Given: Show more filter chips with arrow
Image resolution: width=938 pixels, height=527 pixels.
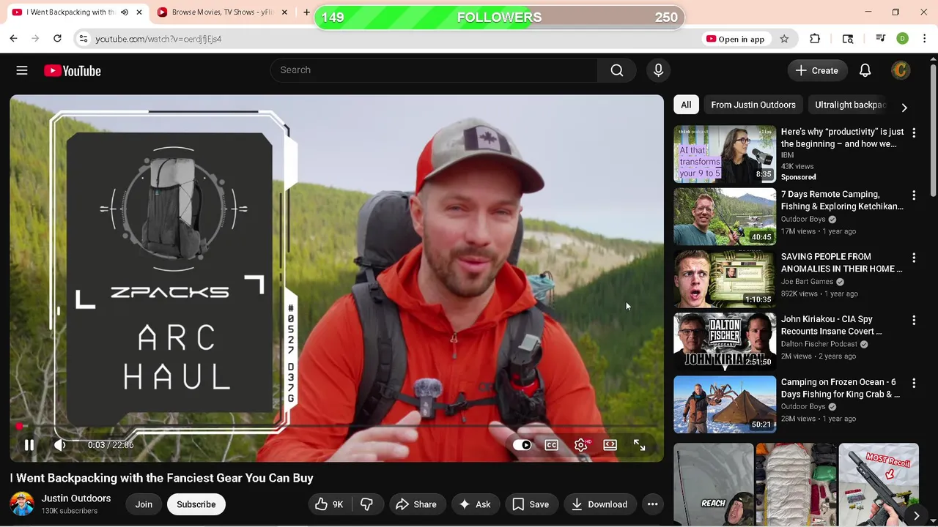Looking at the screenshot, I should (904, 108).
